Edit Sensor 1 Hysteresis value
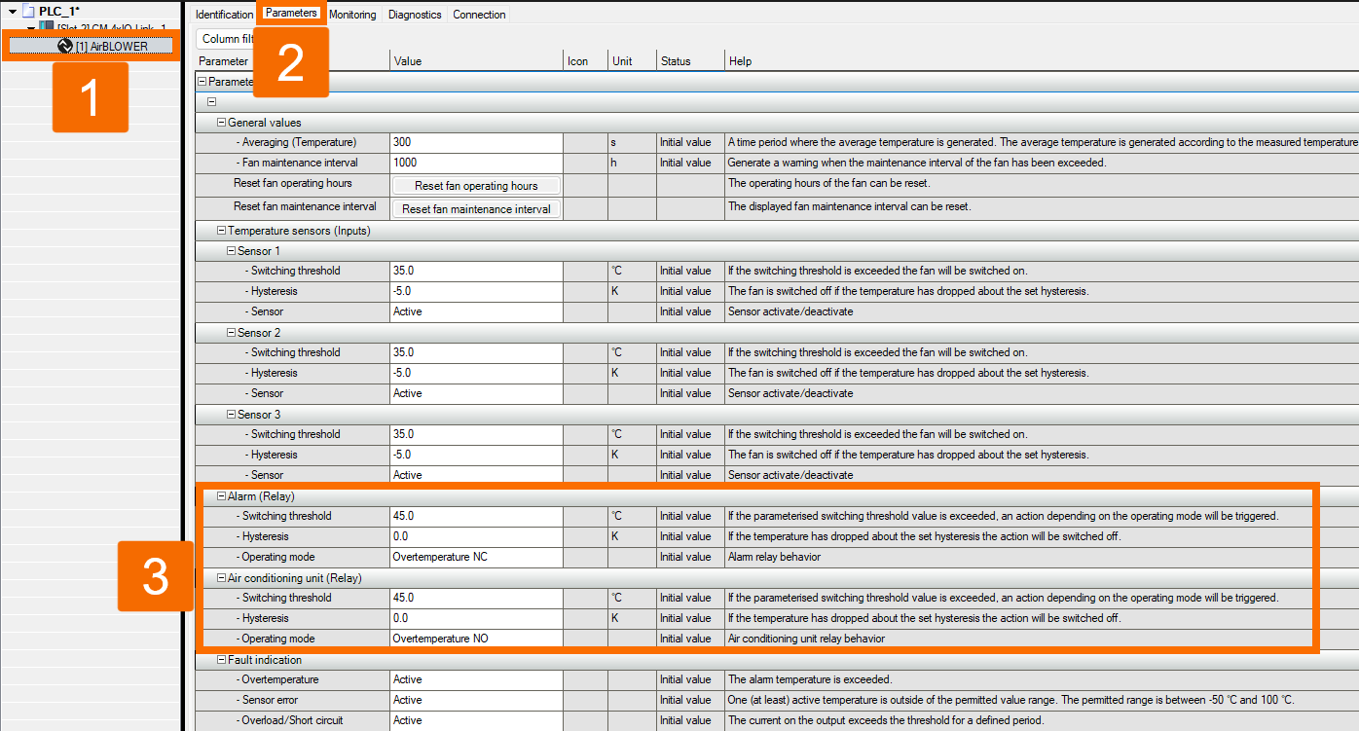The width and height of the screenshot is (1359, 731). 476,291
